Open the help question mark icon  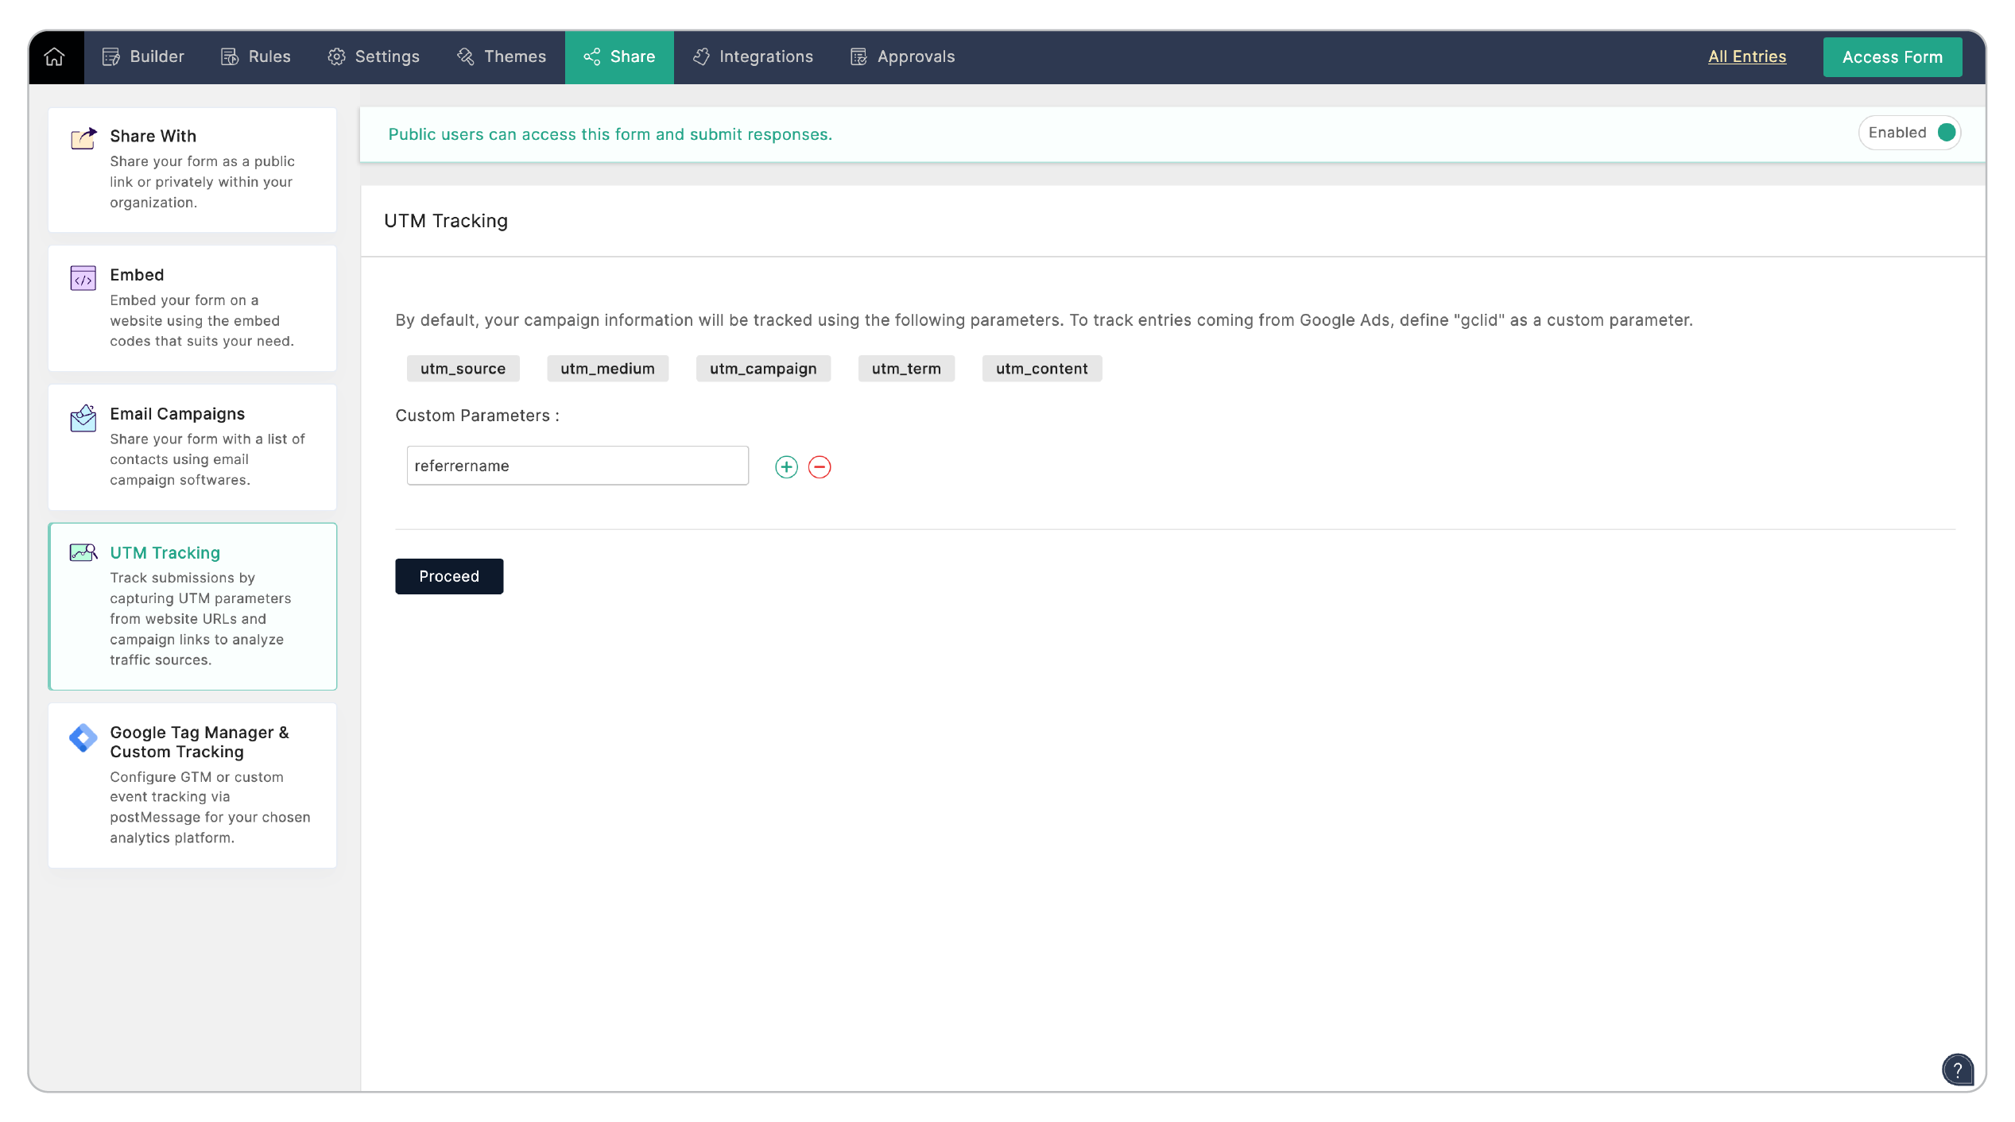pos(1958,1070)
